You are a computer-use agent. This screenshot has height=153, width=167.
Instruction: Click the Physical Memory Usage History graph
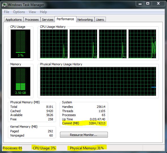[98, 81]
